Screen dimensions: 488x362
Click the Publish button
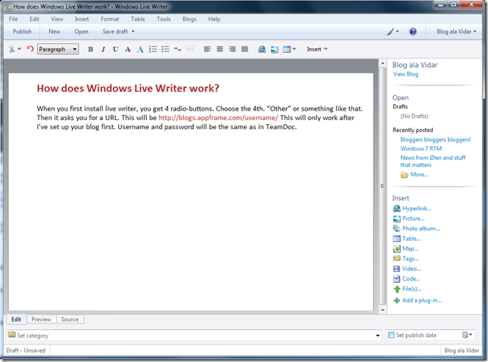click(x=22, y=31)
